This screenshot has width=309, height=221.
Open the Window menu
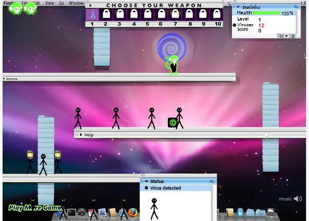(76, 3)
